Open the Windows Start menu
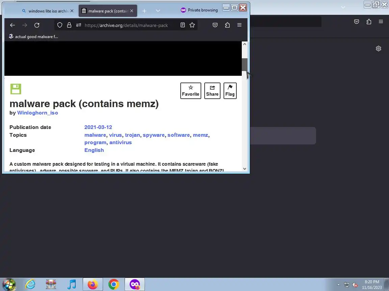This screenshot has height=291, width=389. pos(9,284)
